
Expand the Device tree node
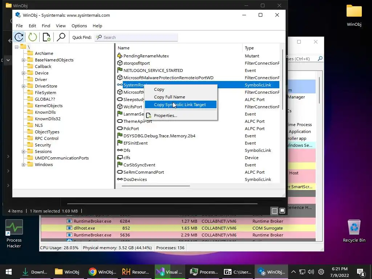coord(24,73)
